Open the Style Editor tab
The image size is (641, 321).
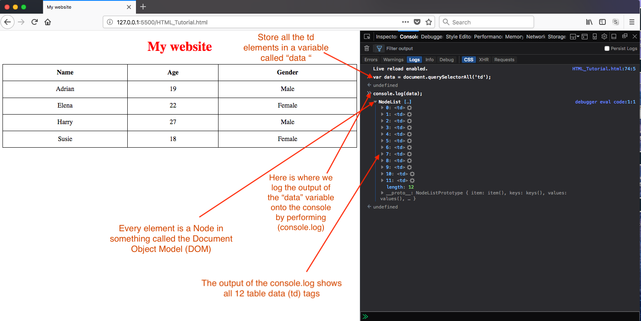click(x=459, y=37)
